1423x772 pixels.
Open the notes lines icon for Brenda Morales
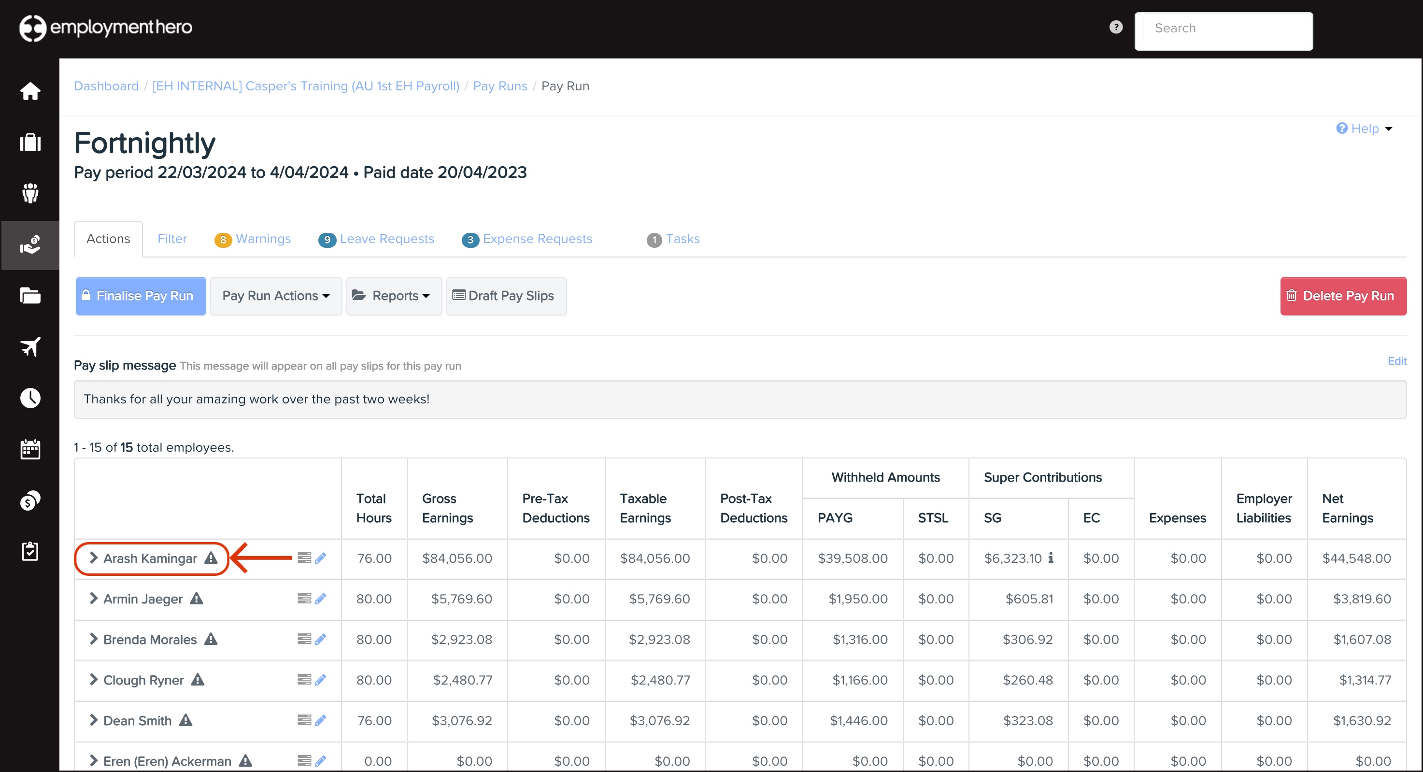pos(304,639)
